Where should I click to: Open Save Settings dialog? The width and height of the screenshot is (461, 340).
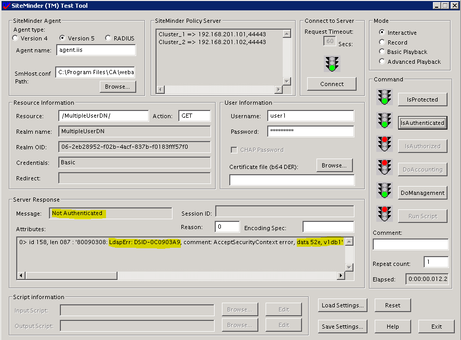(x=343, y=327)
